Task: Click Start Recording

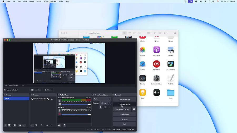Action: 125,104
